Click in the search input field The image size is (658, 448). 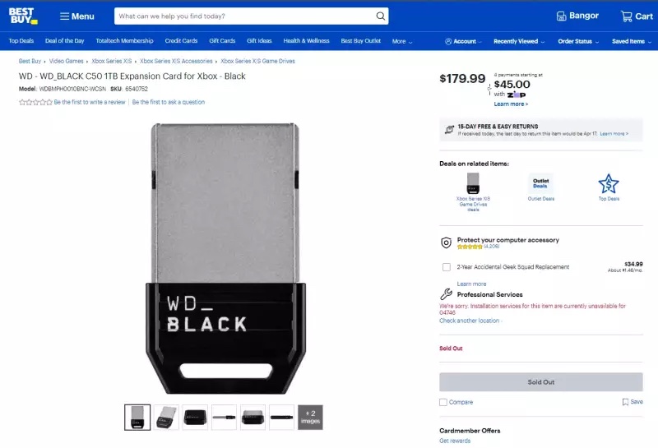(x=245, y=16)
